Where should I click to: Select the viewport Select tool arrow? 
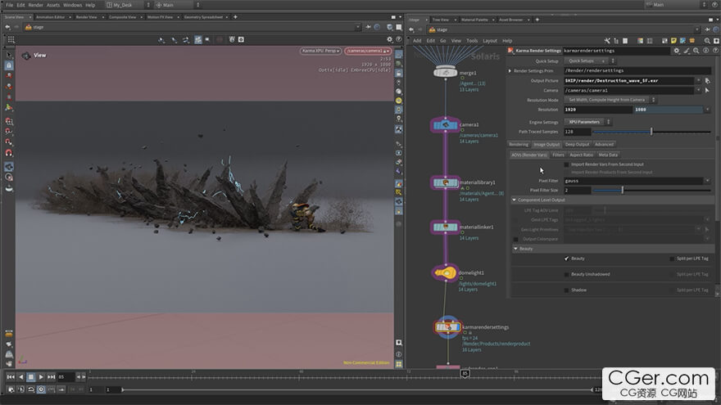pyautogui.click(x=9, y=55)
